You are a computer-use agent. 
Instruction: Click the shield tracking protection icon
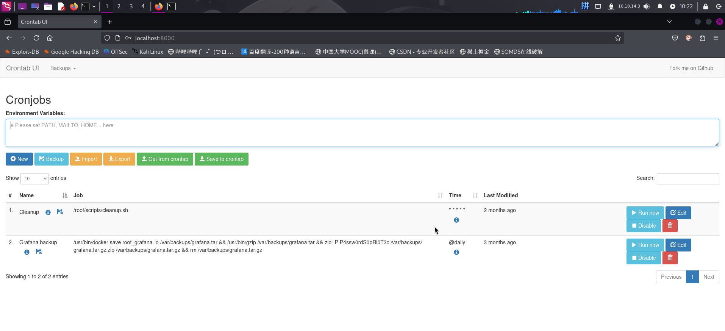click(107, 38)
